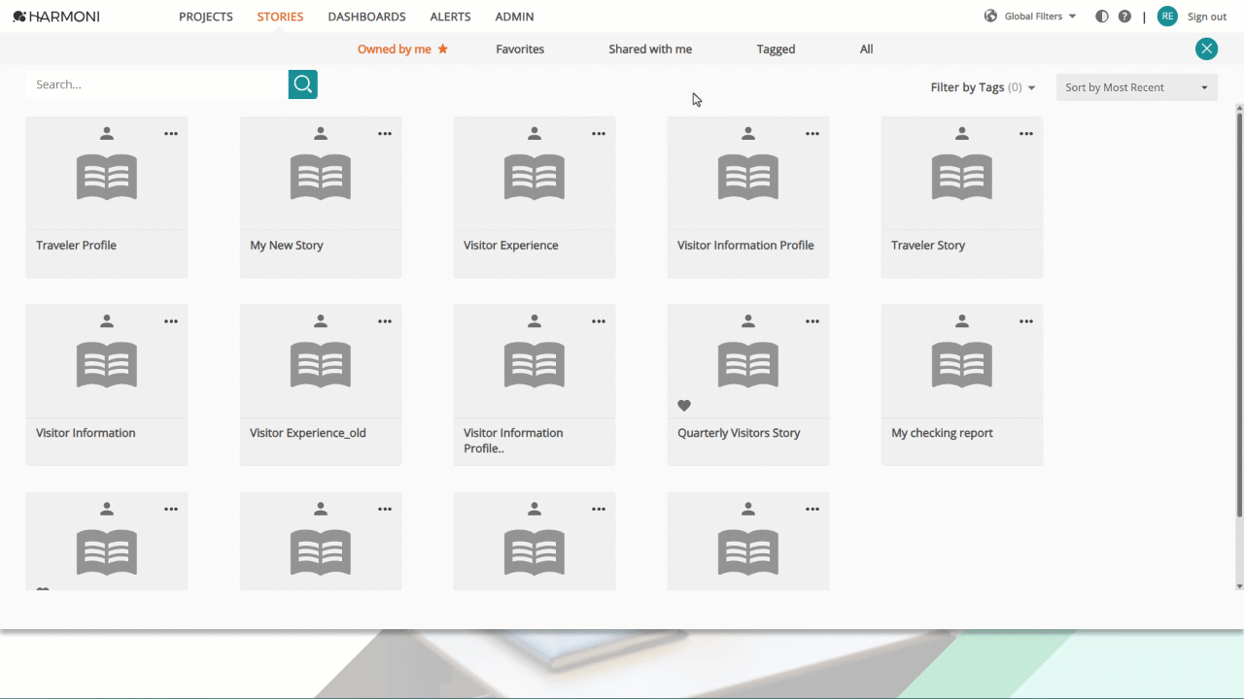Expand Filter by Tags dropdown
Image resolution: width=1244 pixels, height=699 pixels.
(x=984, y=87)
